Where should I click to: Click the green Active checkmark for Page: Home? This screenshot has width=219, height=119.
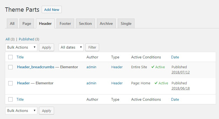pyautogui.click(x=156, y=83)
